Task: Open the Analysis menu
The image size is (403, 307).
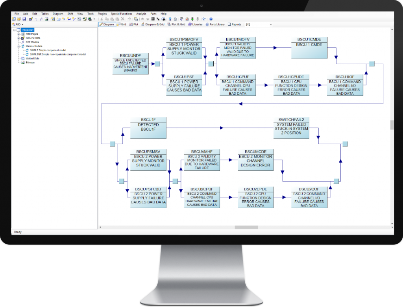Action: pyautogui.click(x=141, y=13)
